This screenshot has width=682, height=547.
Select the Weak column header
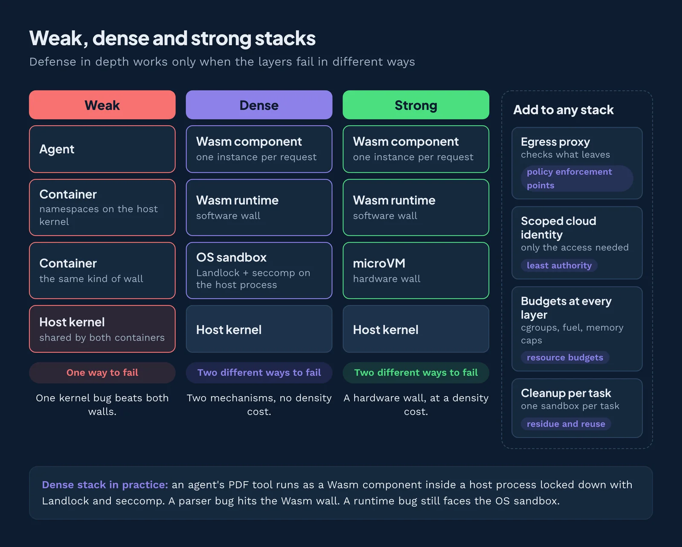[102, 105]
